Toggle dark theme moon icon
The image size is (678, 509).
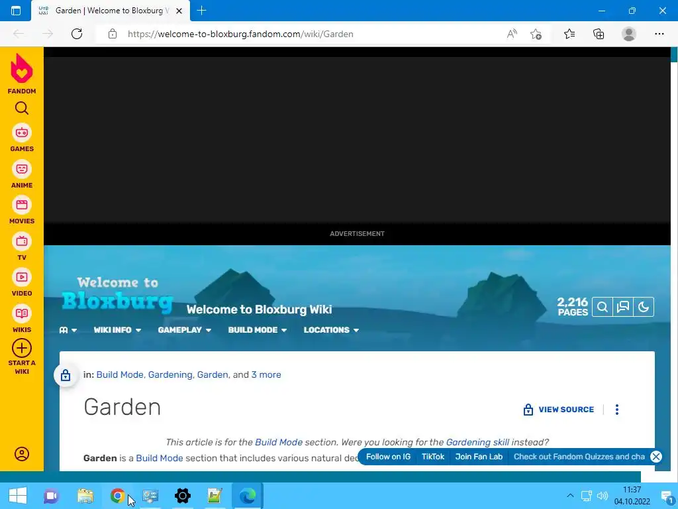pyautogui.click(x=644, y=307)
